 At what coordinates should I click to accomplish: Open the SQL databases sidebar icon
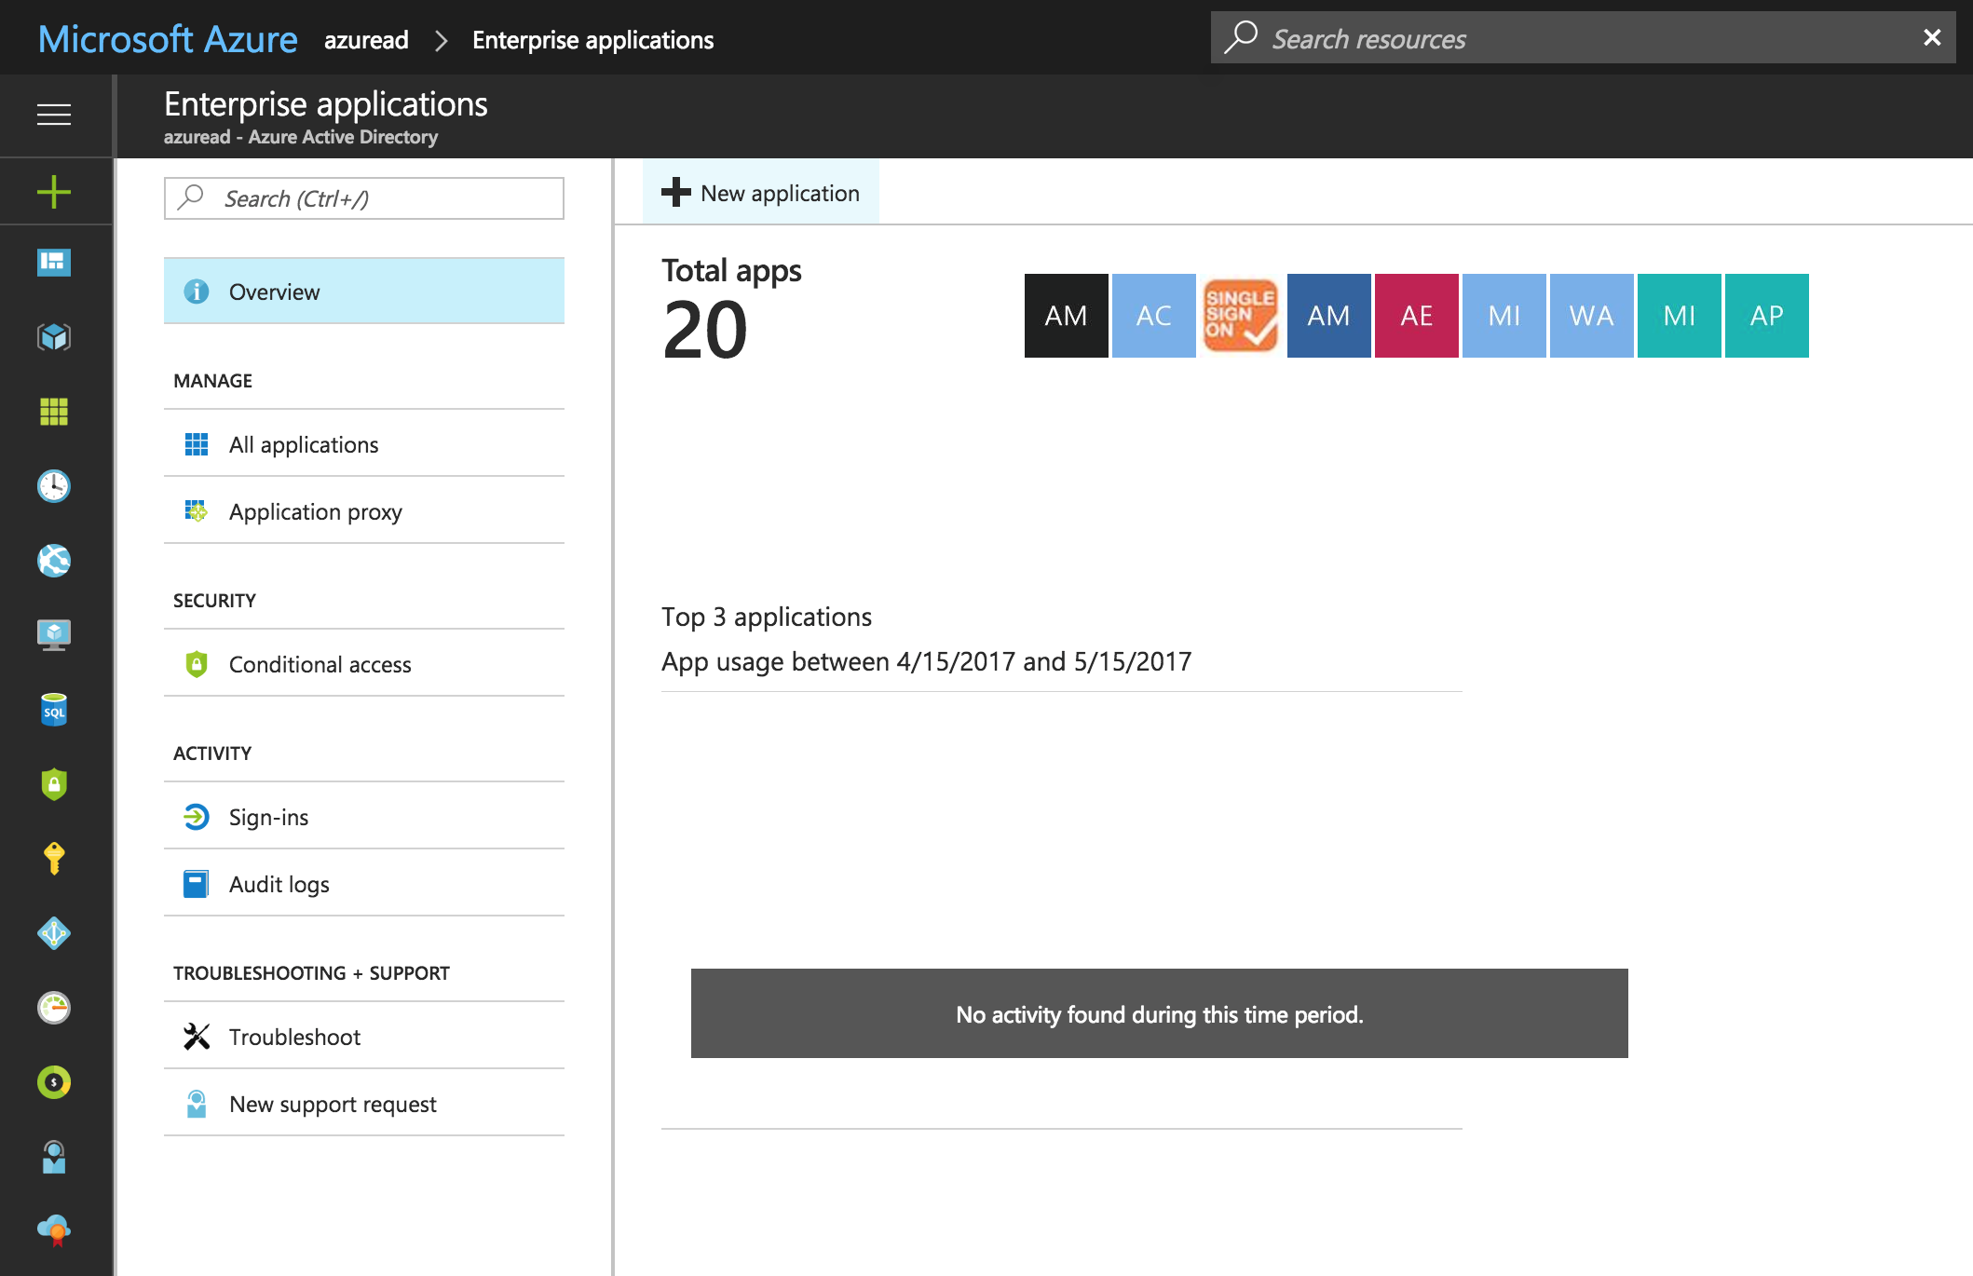pos(54,710)
